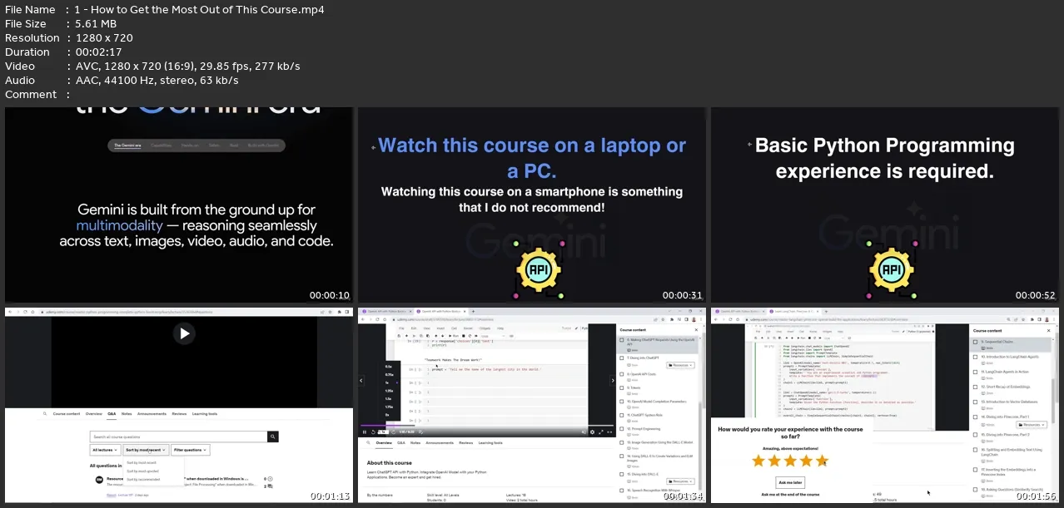Check the Sequential Chain lecture checkbox
Image resolution: width=1064 pixels, height=508 pixels.
pyautogui.click(x=975, y=342)
